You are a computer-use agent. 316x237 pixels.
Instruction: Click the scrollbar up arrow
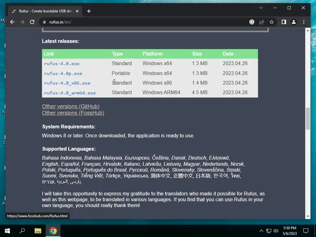tap(308, 31)
